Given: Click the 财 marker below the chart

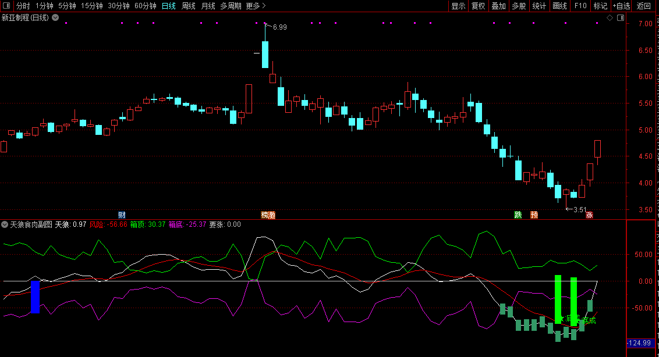Looking at the screenshot, I should click(122, 215).
